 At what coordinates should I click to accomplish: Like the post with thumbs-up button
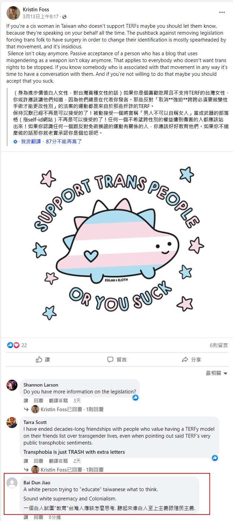[42, 359]
